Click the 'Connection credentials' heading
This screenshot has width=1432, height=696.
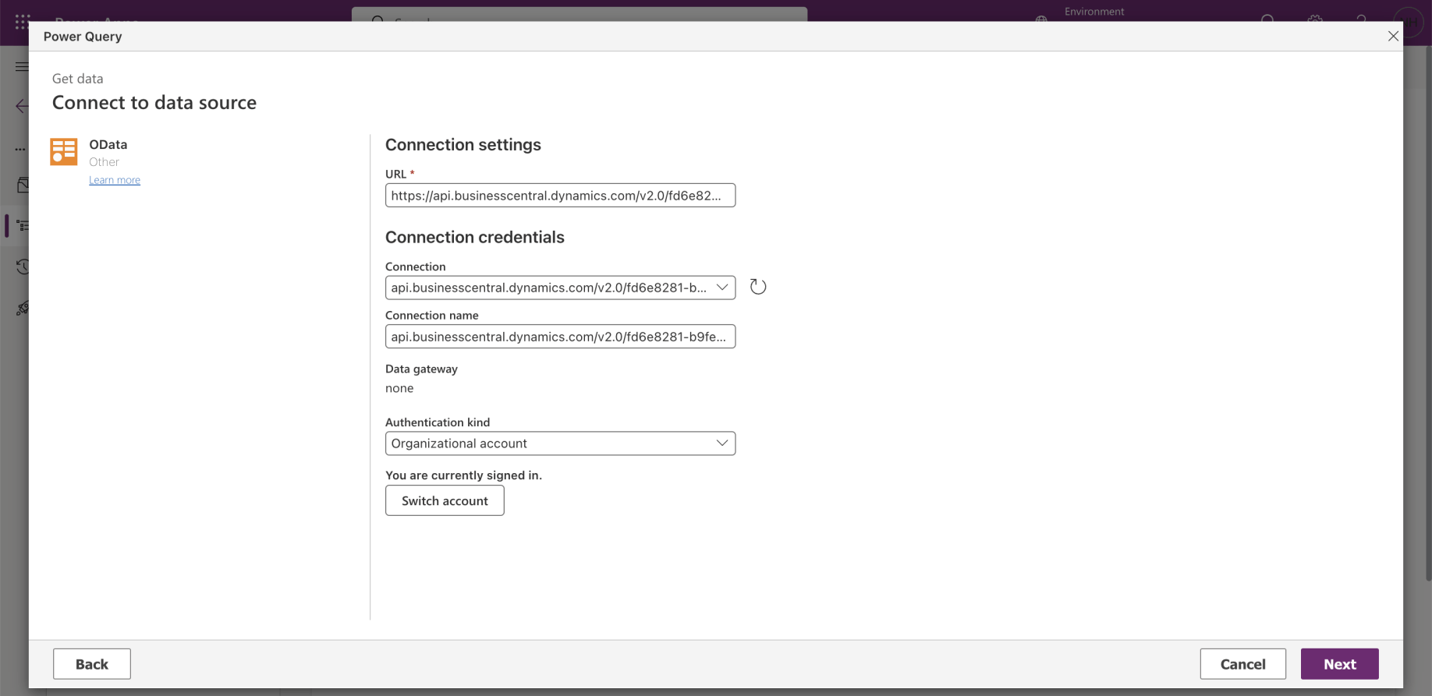pyautogui.click(x=475, y=237)
